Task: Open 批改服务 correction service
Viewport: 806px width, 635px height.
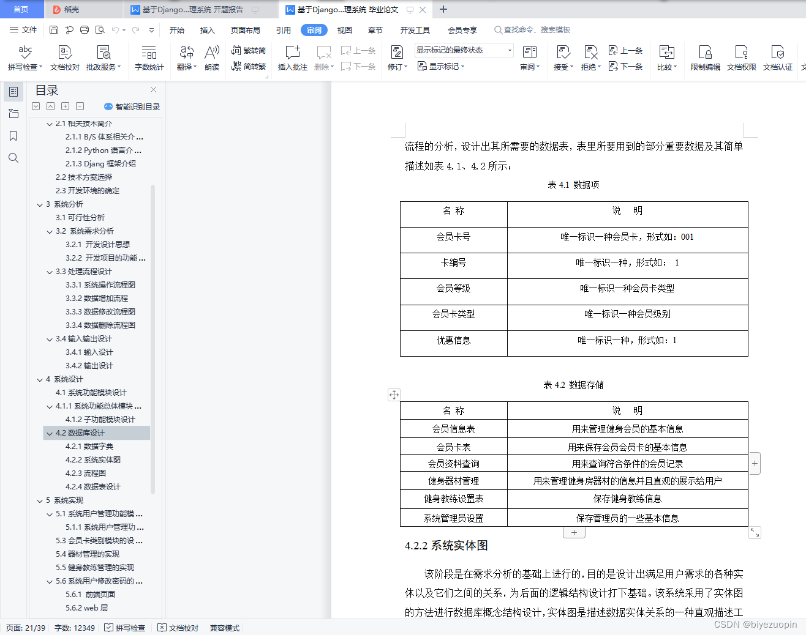Action: tap(104, 58)
